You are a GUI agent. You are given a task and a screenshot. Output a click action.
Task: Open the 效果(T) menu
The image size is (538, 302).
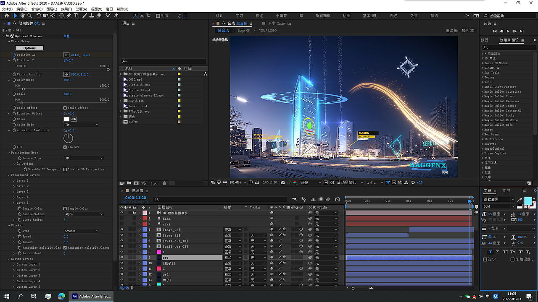coord(66,9)
